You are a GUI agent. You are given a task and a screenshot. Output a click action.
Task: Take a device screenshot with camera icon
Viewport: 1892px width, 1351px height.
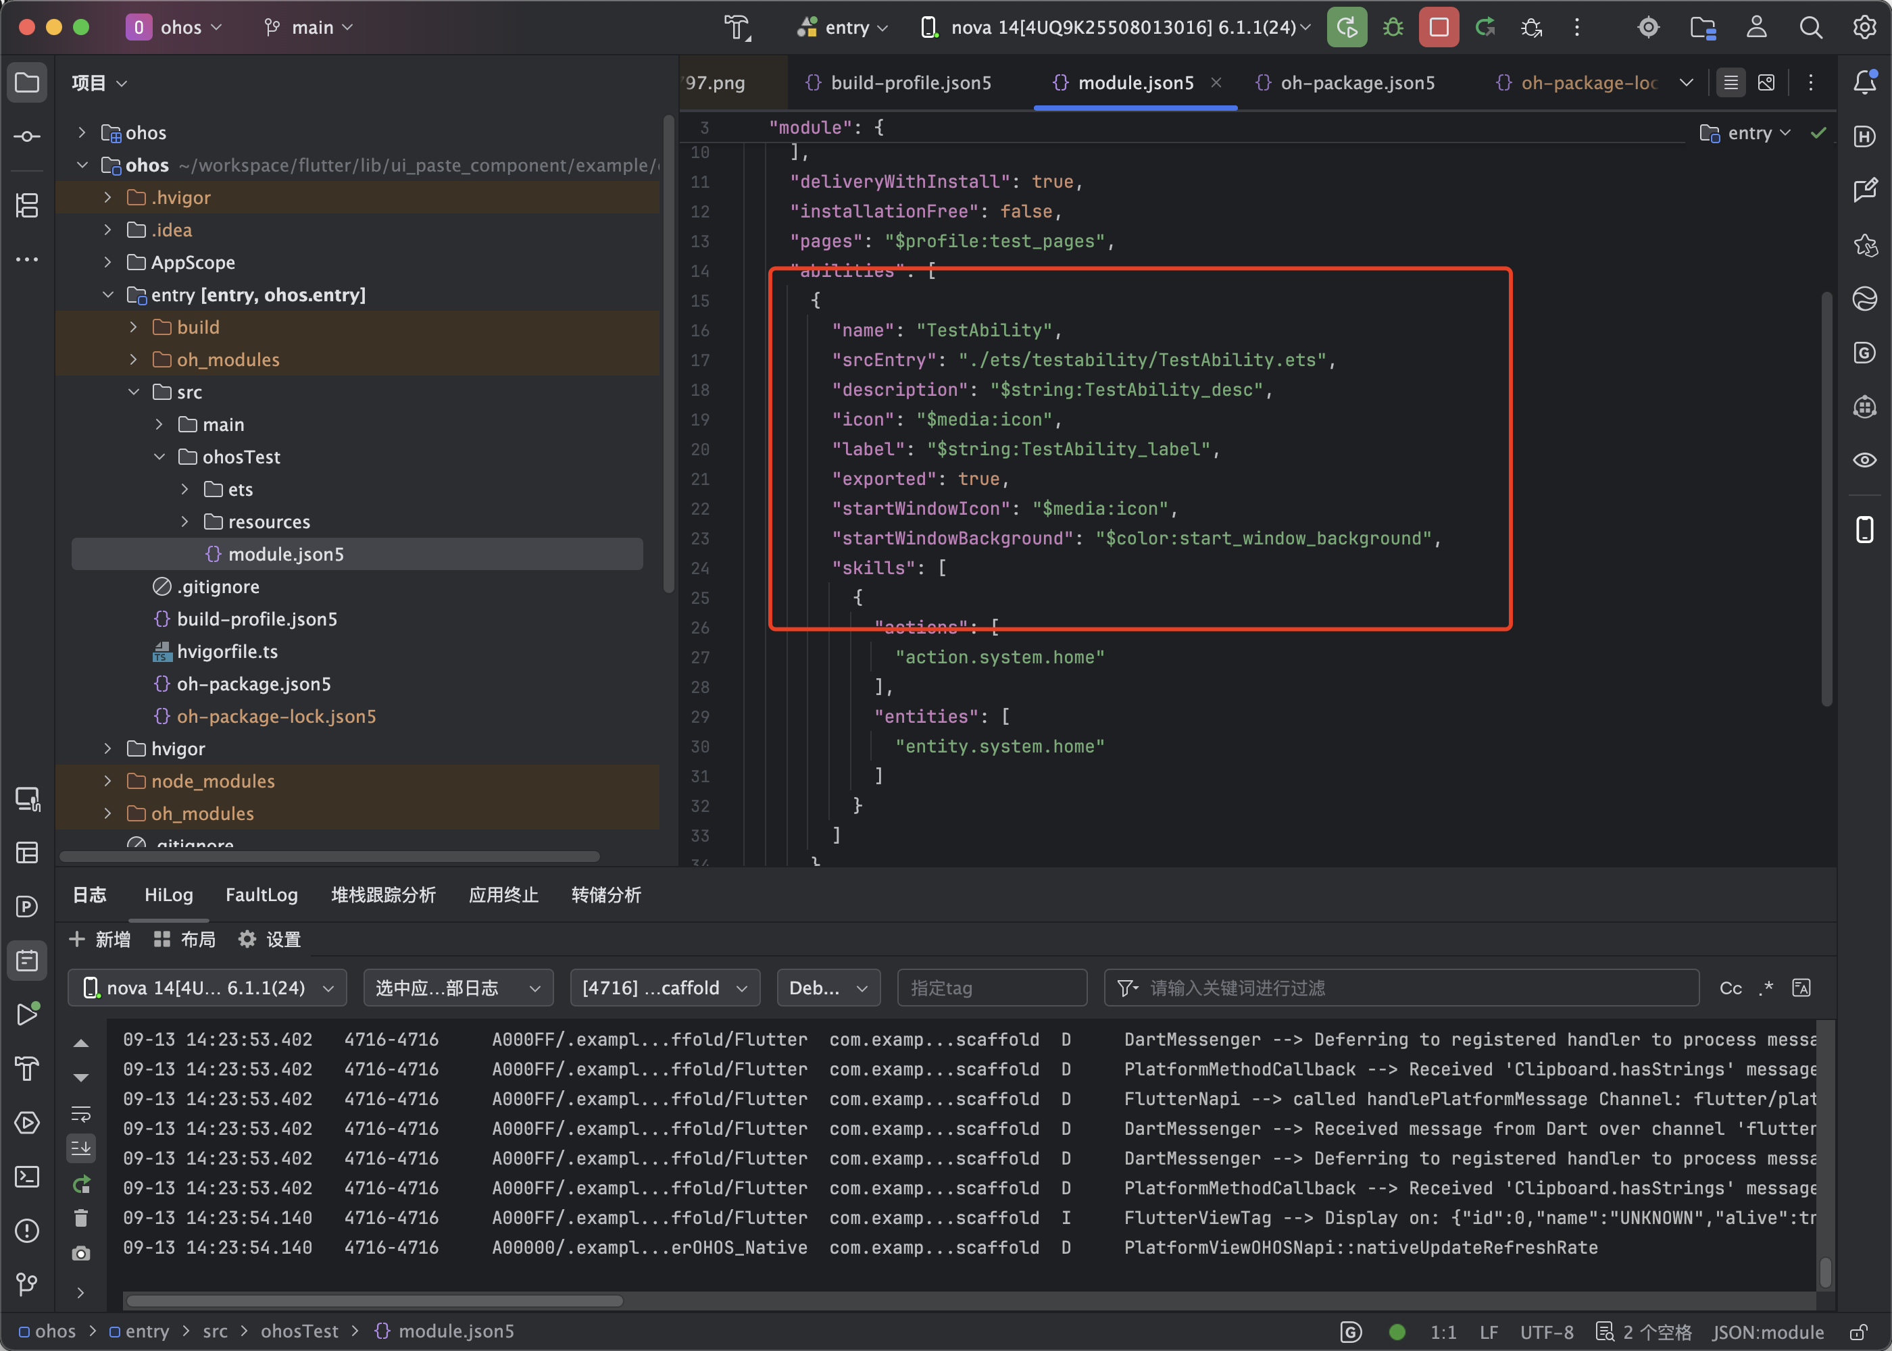[80, 1254]
